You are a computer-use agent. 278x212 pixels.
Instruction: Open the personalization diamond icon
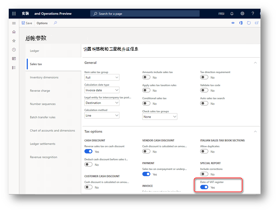pos(233,23)
